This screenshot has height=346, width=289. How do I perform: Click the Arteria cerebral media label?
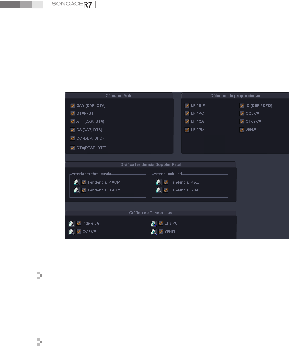tap(91, 174)
